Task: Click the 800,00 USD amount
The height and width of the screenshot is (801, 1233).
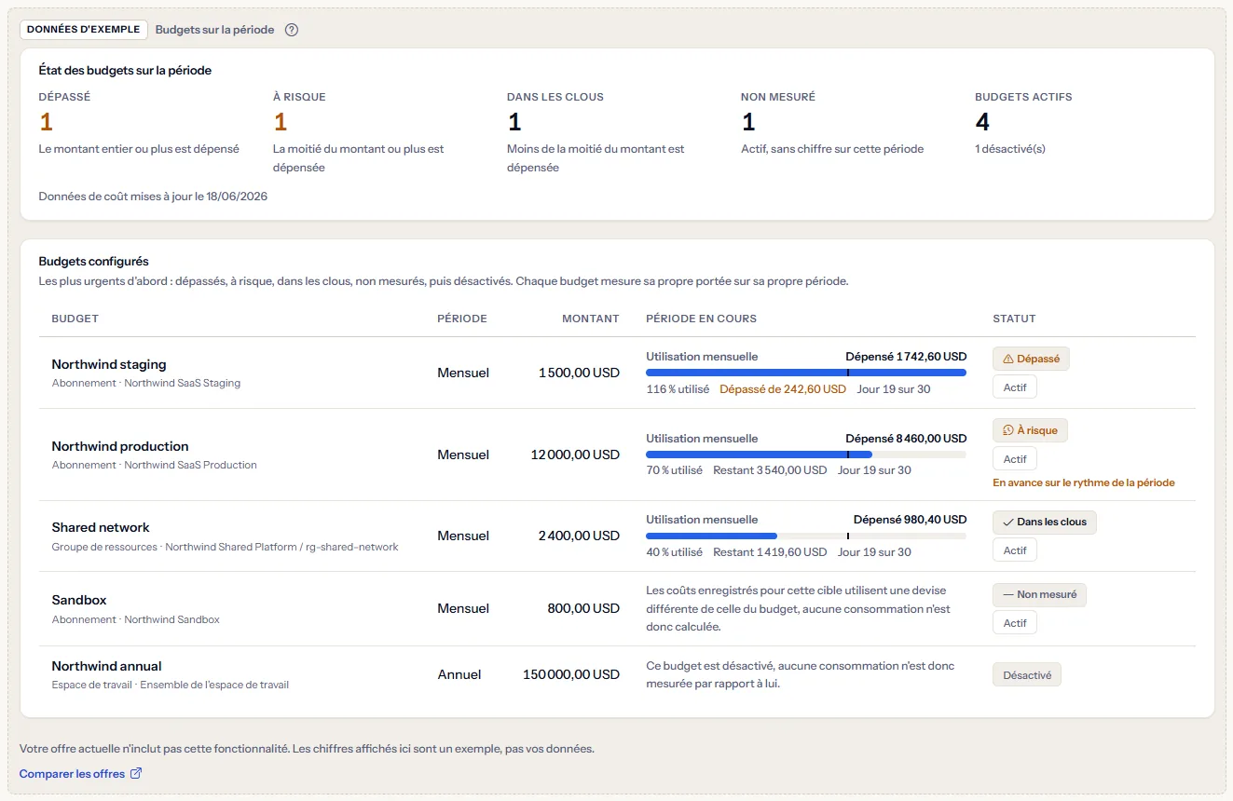Action: coord(583,608)
